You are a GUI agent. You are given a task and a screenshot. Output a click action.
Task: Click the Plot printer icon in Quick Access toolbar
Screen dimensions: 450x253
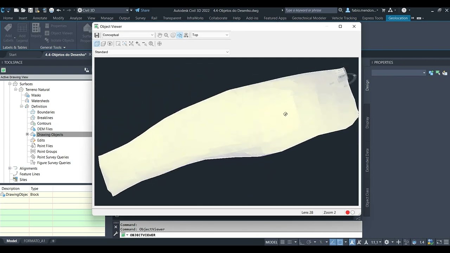point(51,10)
